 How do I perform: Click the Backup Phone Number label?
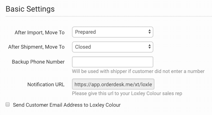point(38,62)
